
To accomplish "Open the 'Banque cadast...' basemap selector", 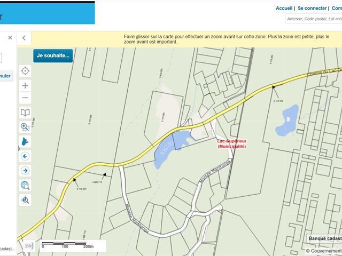I will (324, 239).
